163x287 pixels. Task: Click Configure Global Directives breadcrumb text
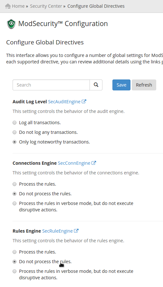[x=96, y=6]
